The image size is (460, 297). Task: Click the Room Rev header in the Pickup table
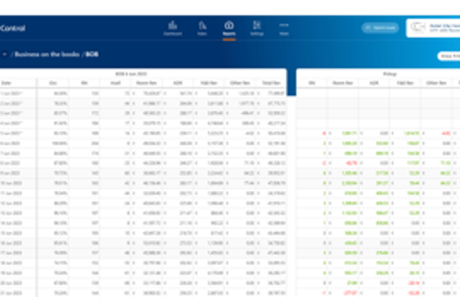click(343, 83)
